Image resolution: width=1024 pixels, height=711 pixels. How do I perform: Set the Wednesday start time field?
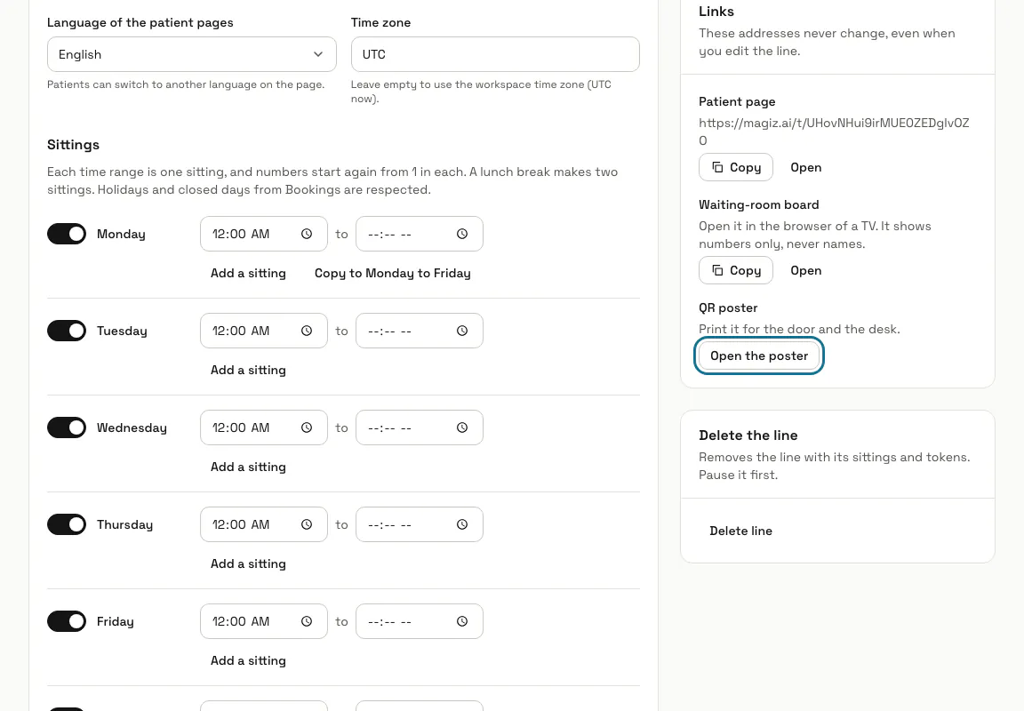(x=264, y=427)
